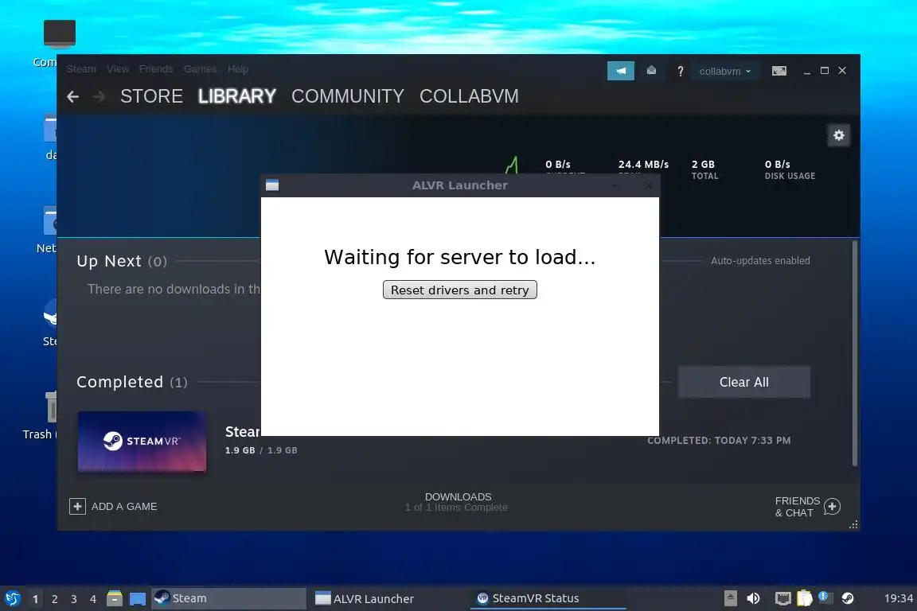Open the clipboard tray icon
The image size is (917, 611).
point(804,598)
